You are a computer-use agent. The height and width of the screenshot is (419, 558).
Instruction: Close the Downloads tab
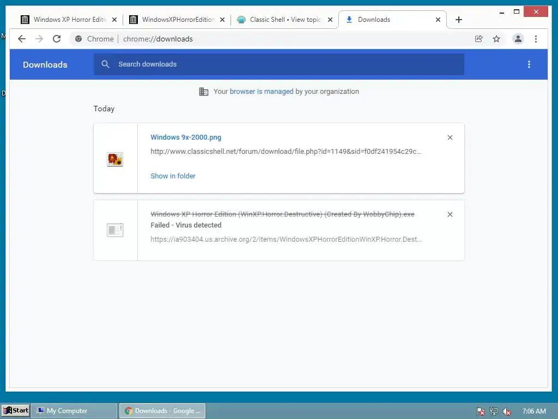438,20
